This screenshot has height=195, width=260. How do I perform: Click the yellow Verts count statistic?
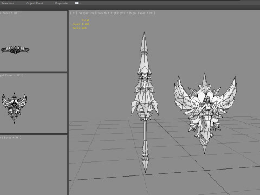click(x=80, y=28)
